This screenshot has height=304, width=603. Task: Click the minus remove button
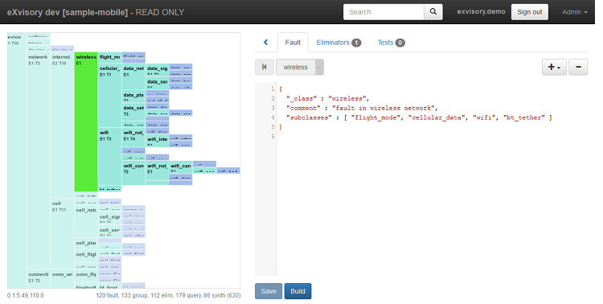[578, 67]
